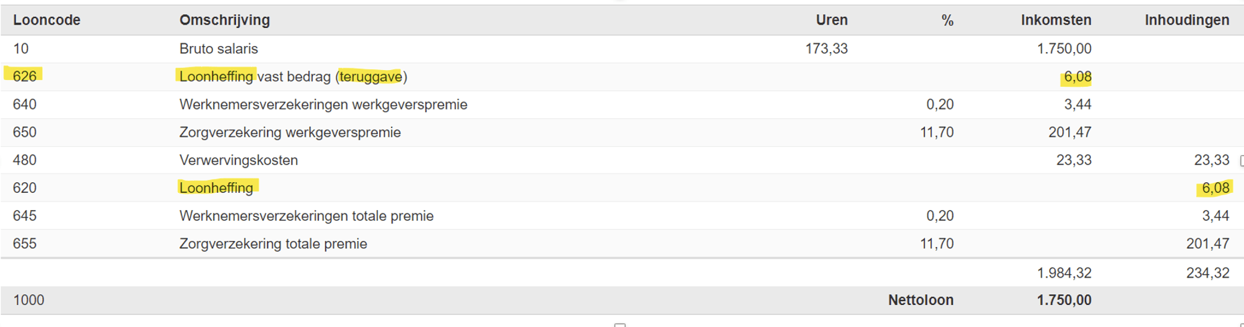This screenshot has height=327, width=1244.
Task: Click the Omschrijving column header
Action: 225,20
